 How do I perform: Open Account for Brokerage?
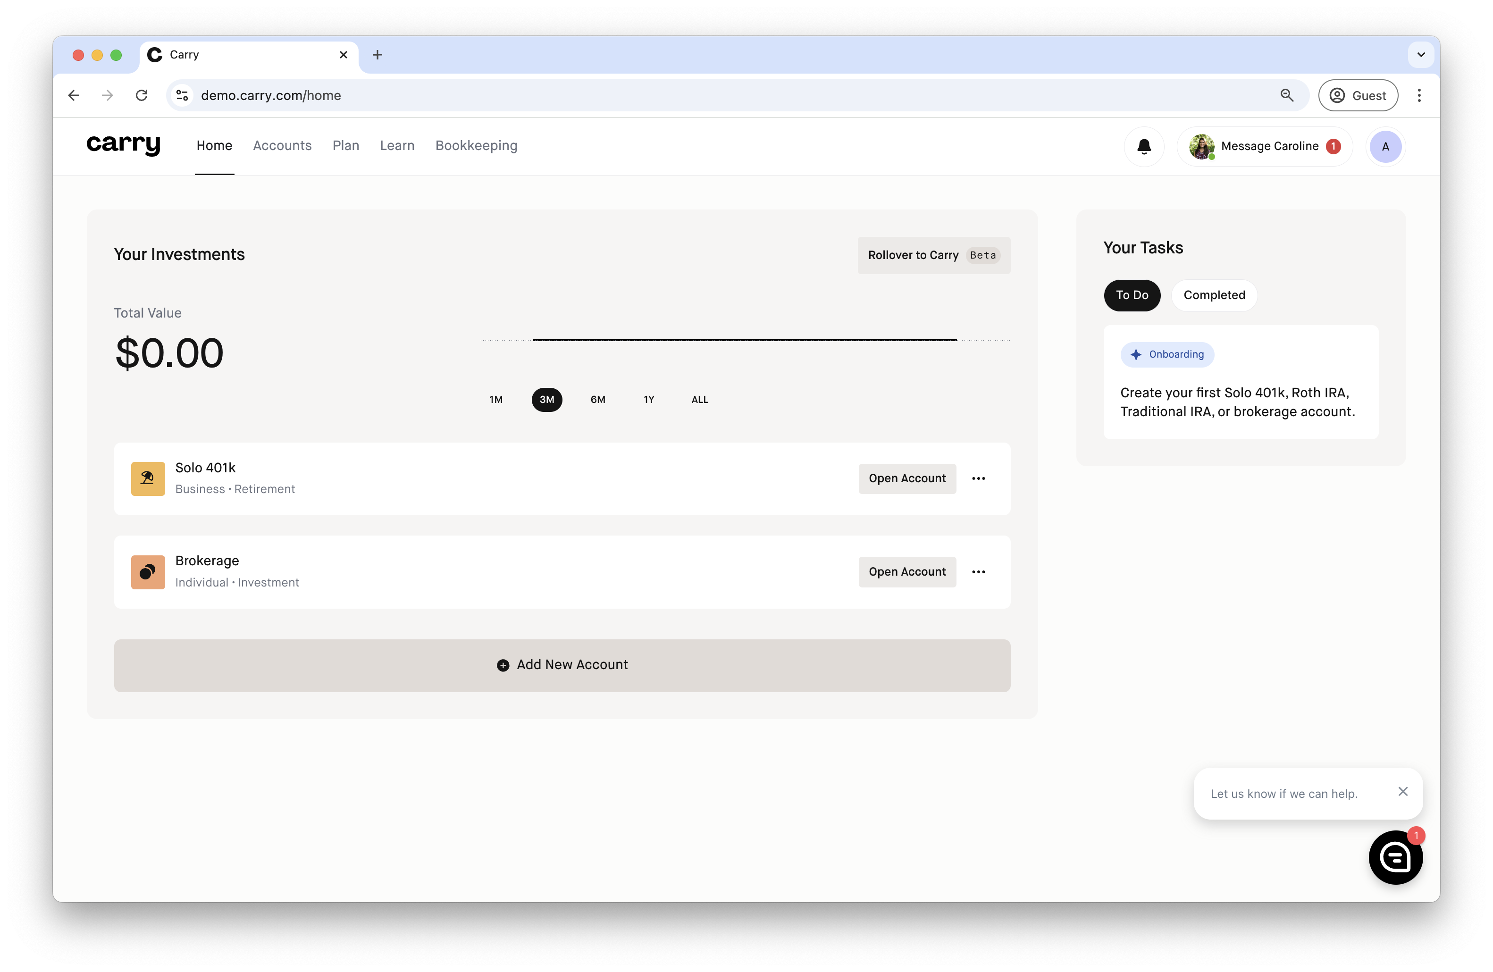[x=907, y=571]
